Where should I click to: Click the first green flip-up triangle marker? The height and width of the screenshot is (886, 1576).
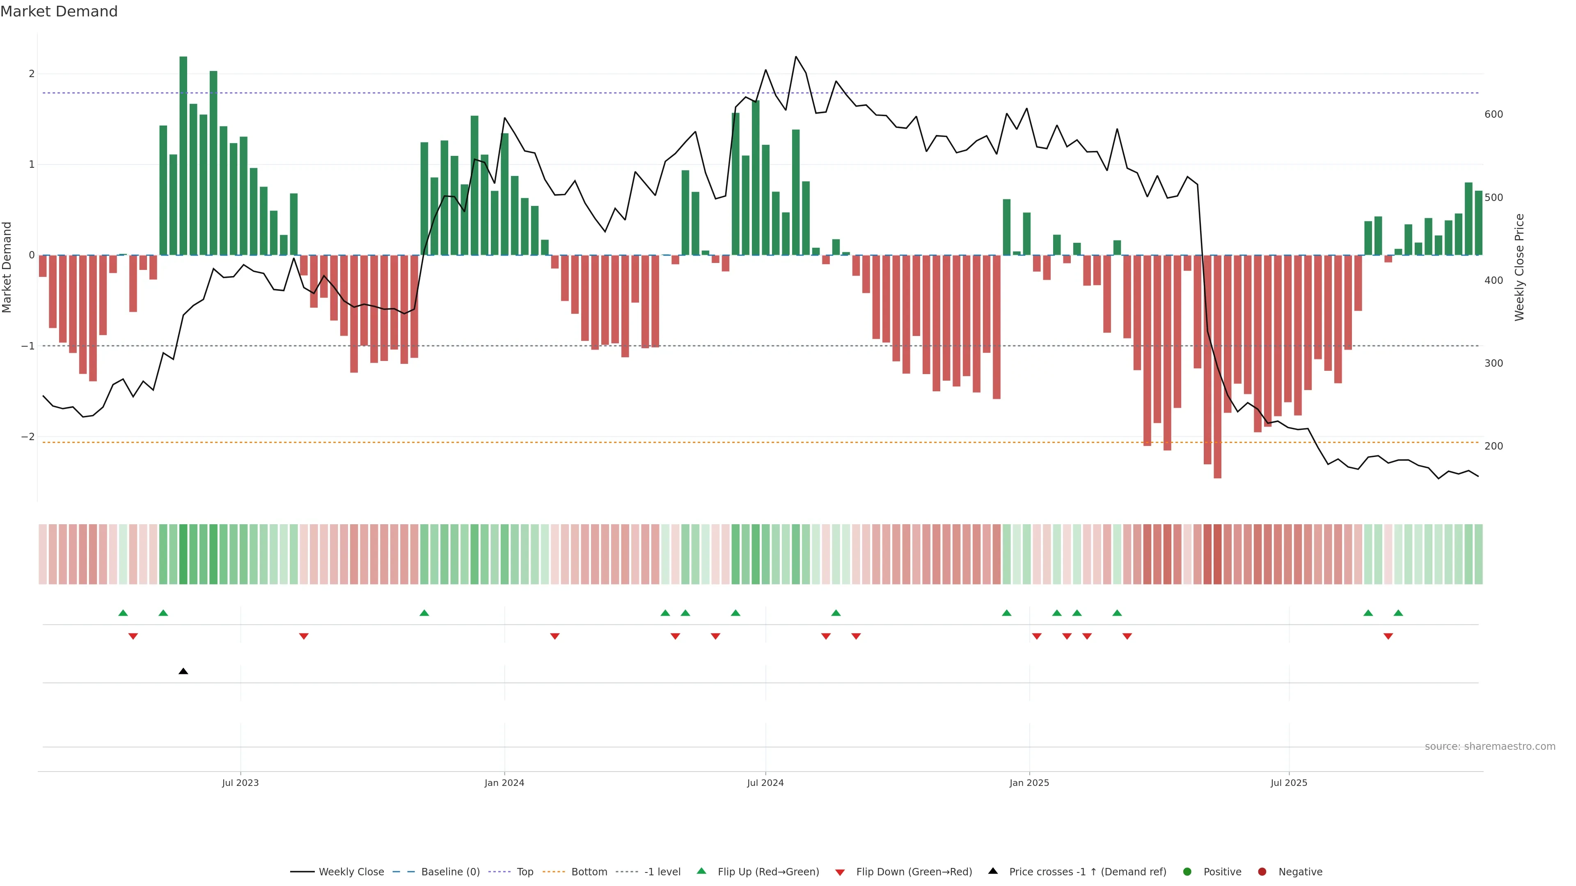tap(123, 613)
